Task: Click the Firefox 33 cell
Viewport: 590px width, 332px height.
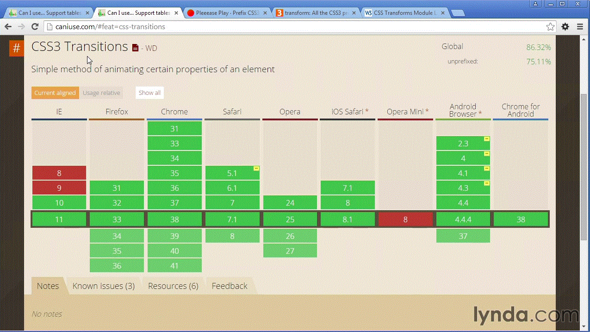Action: point(117,219)
